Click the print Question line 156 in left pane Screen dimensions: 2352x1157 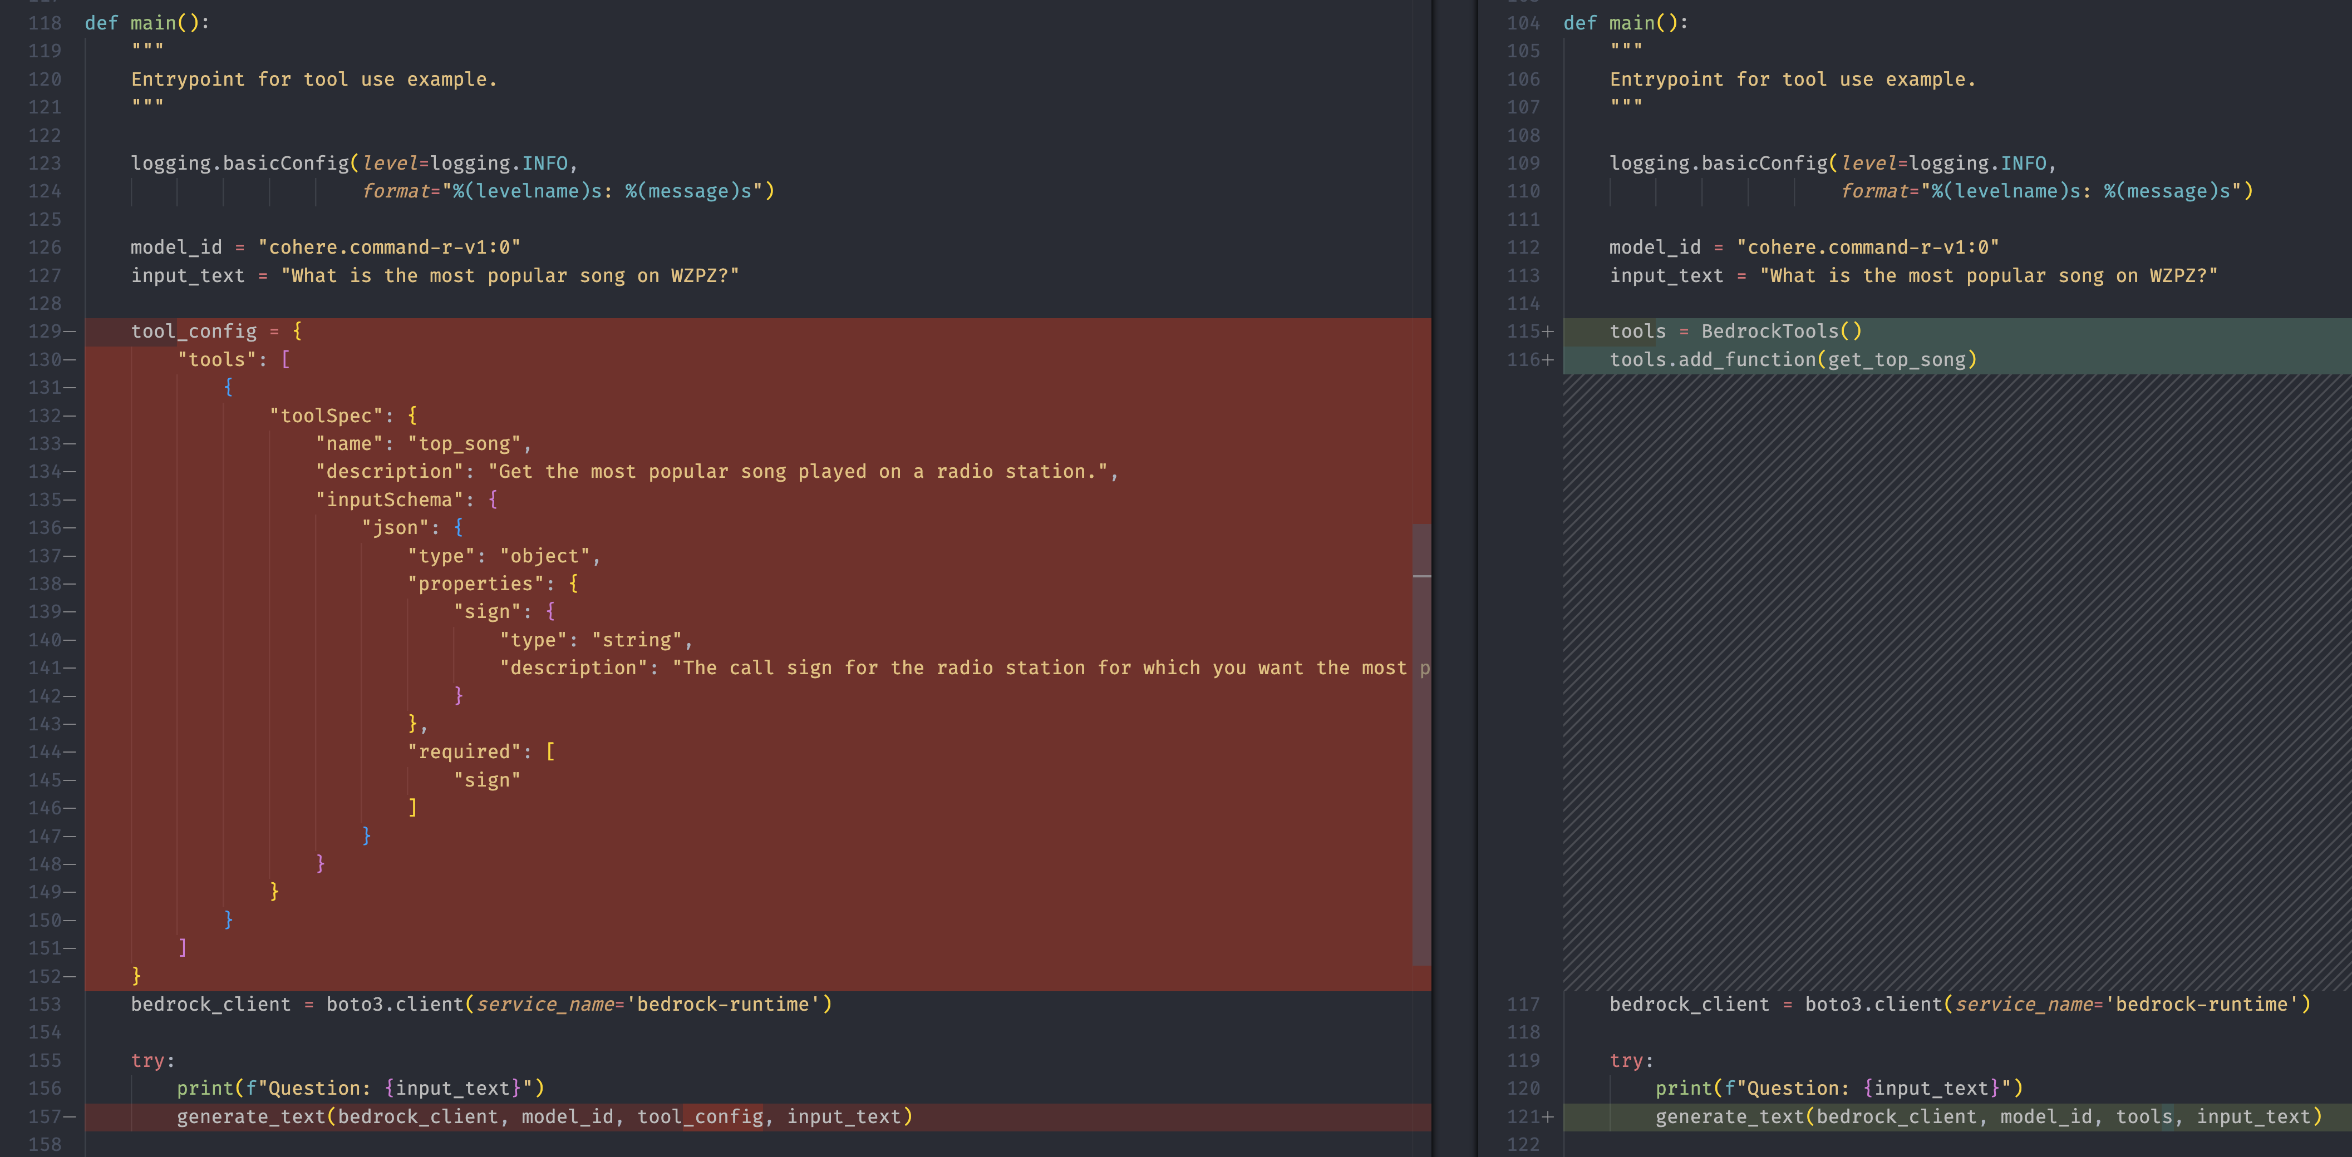pos(361,1089)
